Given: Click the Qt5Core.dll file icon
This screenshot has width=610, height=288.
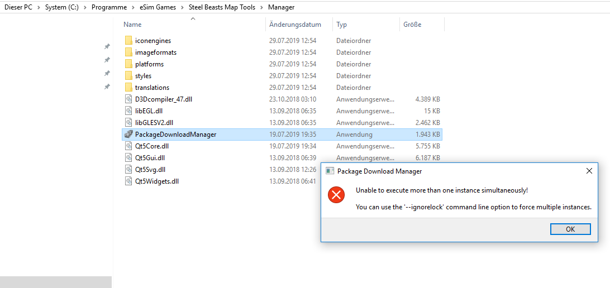Looking at the screenshot, I should click(x=128, y=146).
